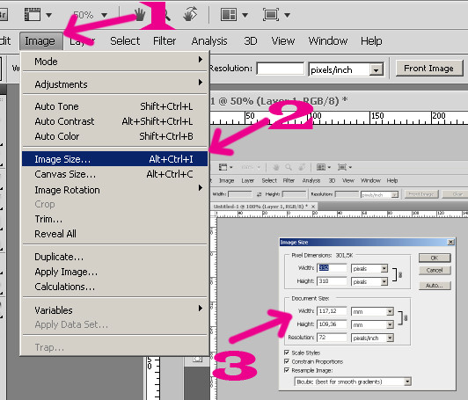Click the Bridge launch icon
The height and width of the screenshot is (400, 468).
point(3,14)
